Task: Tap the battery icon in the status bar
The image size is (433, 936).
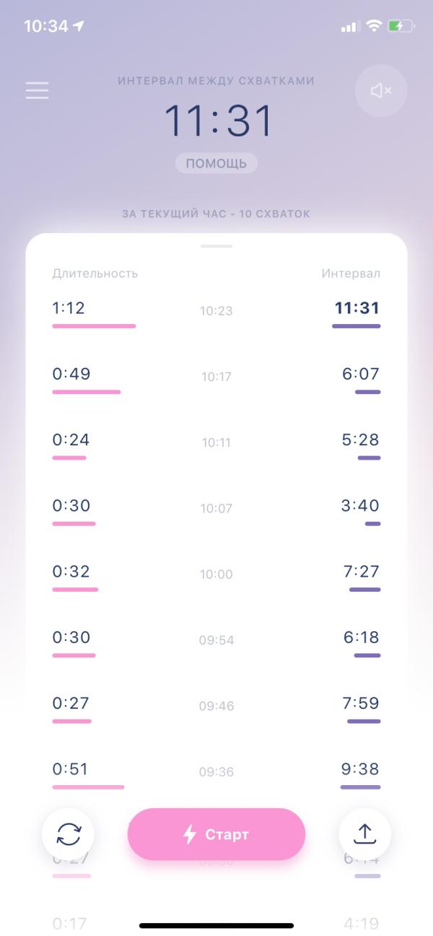Action: tap(401, 26)
